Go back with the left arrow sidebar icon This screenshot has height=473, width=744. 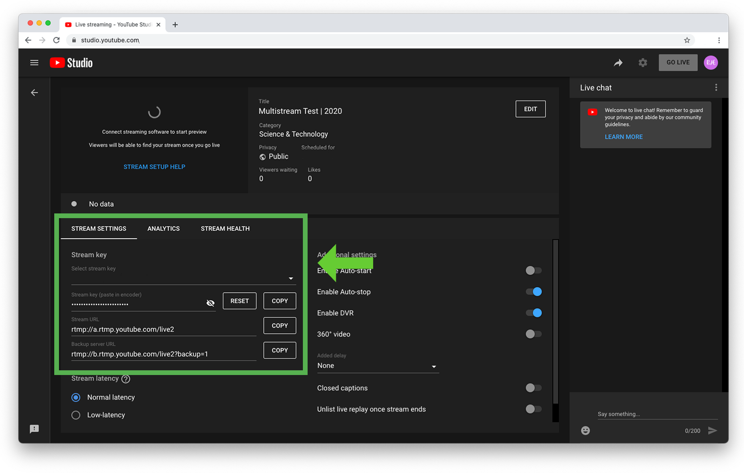[x=34, y=93]
